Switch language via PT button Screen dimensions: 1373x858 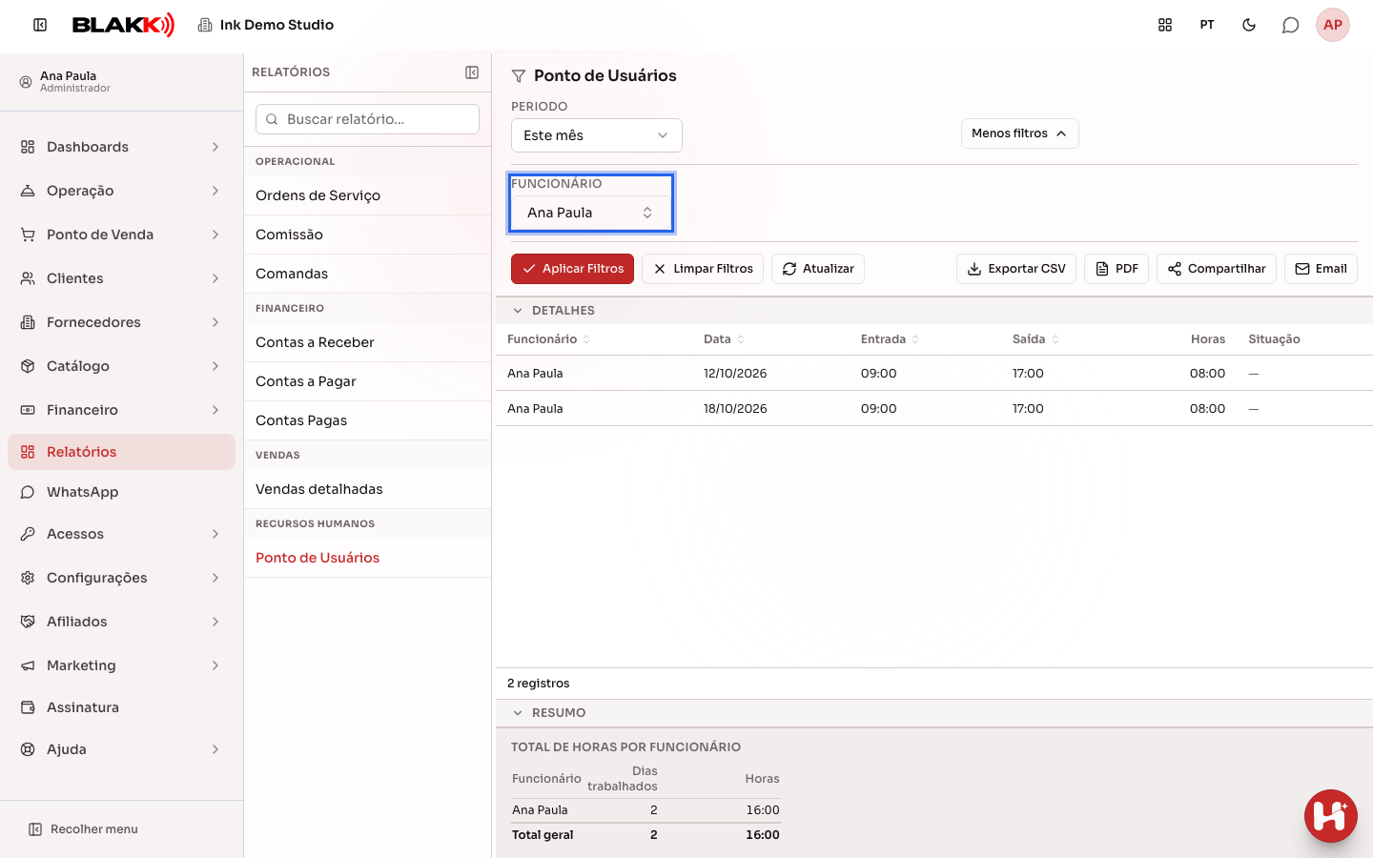pos(1207,25)
